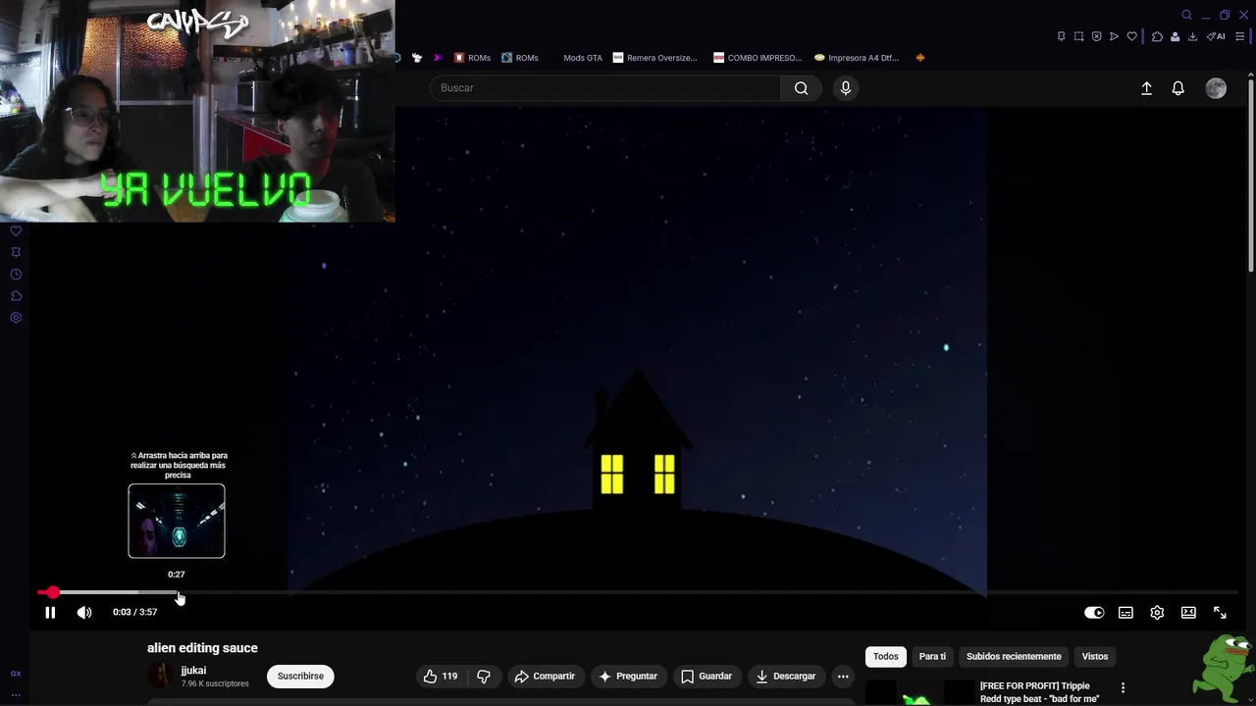Open the GX corner icon in sidebar

[16, 674]
